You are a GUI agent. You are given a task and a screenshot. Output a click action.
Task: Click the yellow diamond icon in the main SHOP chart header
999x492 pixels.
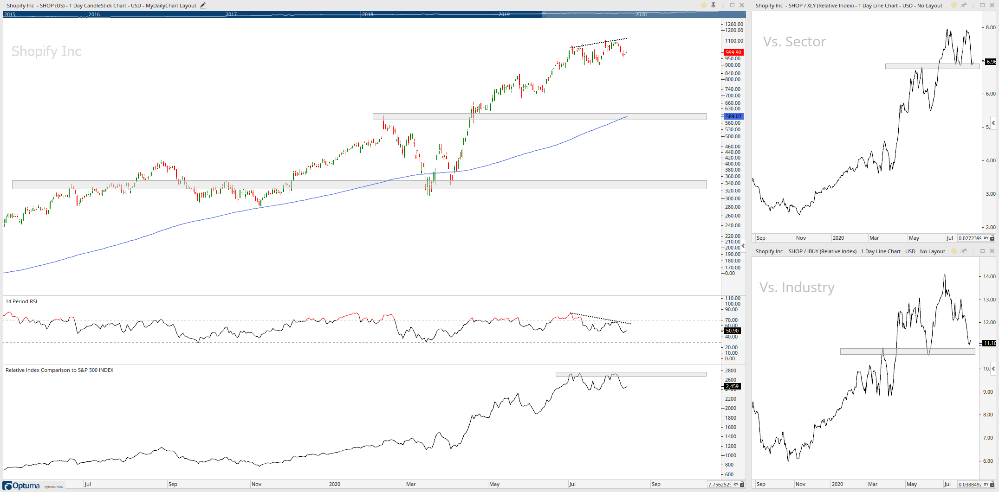coord(704,5)
